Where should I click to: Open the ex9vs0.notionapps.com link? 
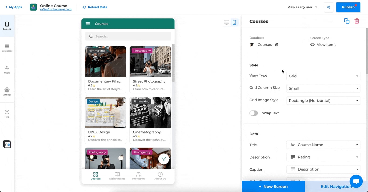click(x=56, y=9)
